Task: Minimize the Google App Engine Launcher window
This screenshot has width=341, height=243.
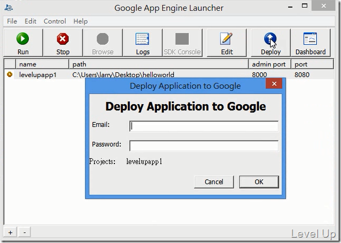Action: tap(290, 6)
